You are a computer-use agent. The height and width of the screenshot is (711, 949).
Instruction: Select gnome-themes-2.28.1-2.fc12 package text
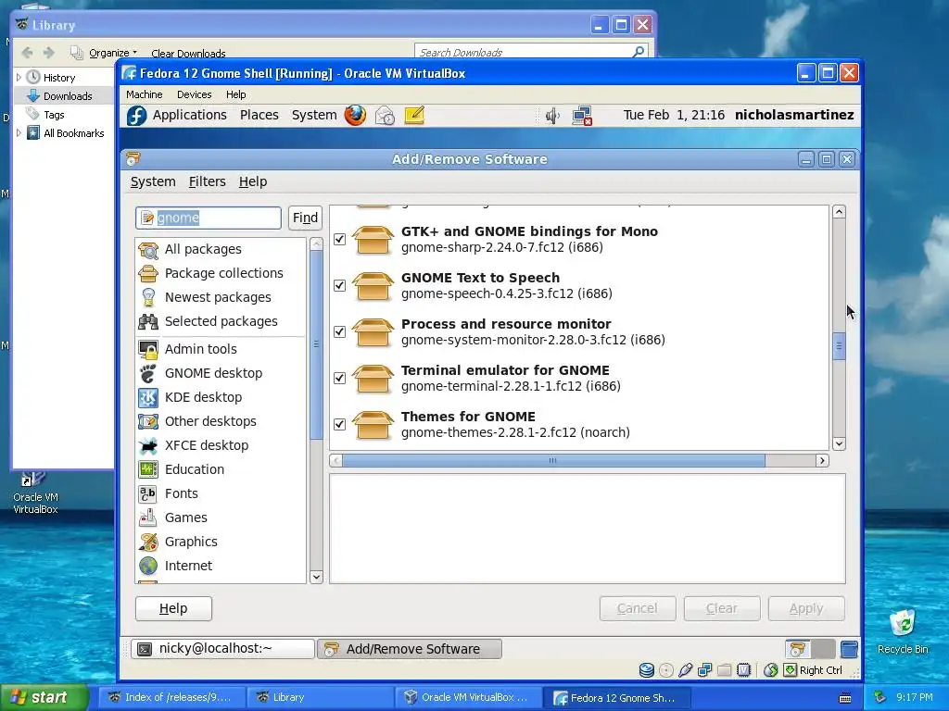pyautogui.click(x=515, y=433)
